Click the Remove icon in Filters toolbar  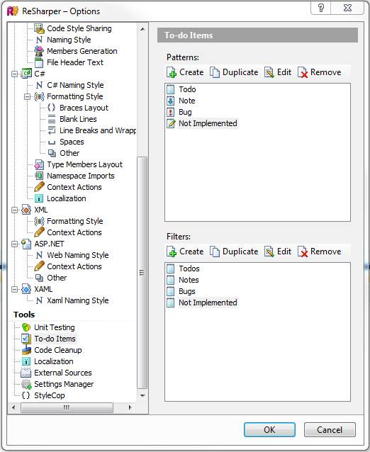click(303, 252)
